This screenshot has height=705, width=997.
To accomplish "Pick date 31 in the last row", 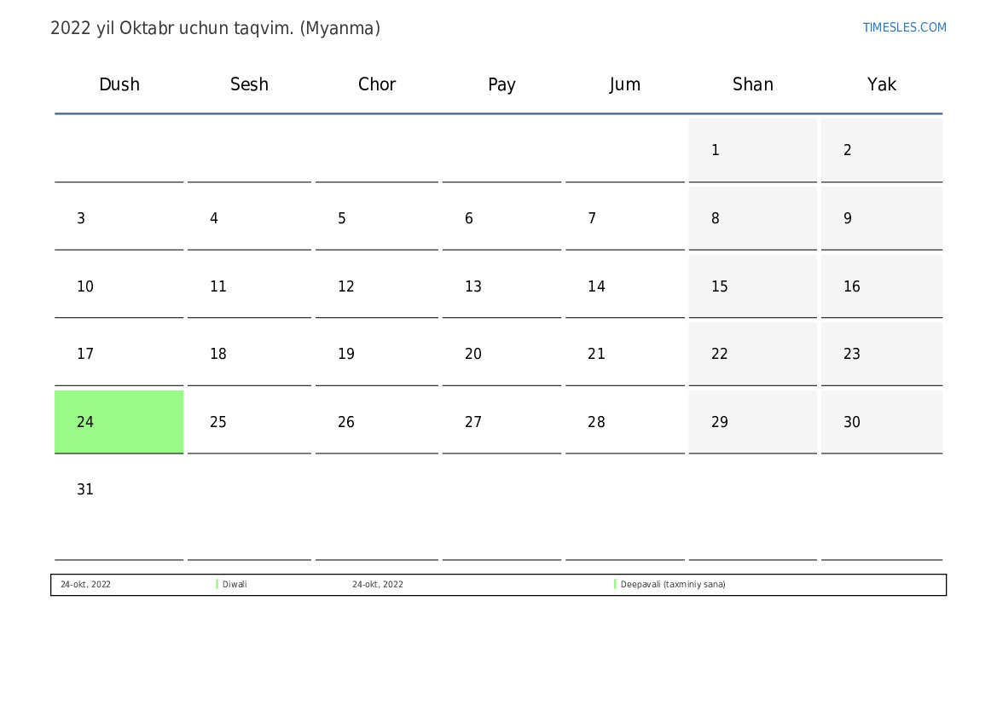I will coord(119,490).
